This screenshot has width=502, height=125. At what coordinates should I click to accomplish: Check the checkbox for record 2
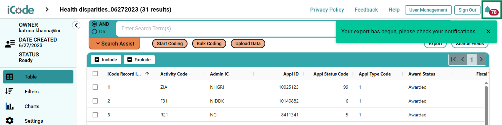[95, 101]
